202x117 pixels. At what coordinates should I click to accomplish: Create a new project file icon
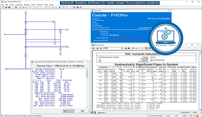coord(3,7)
